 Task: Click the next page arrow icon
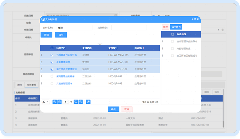tap(76, 102)
